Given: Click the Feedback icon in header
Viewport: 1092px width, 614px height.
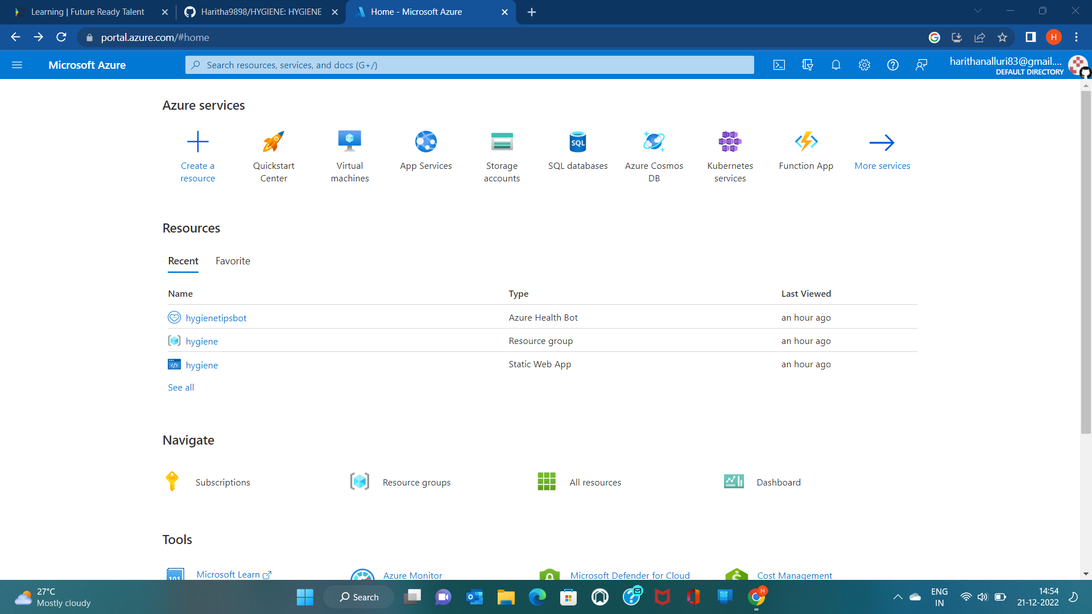Looking at the screenshot, I should (921, 65).
